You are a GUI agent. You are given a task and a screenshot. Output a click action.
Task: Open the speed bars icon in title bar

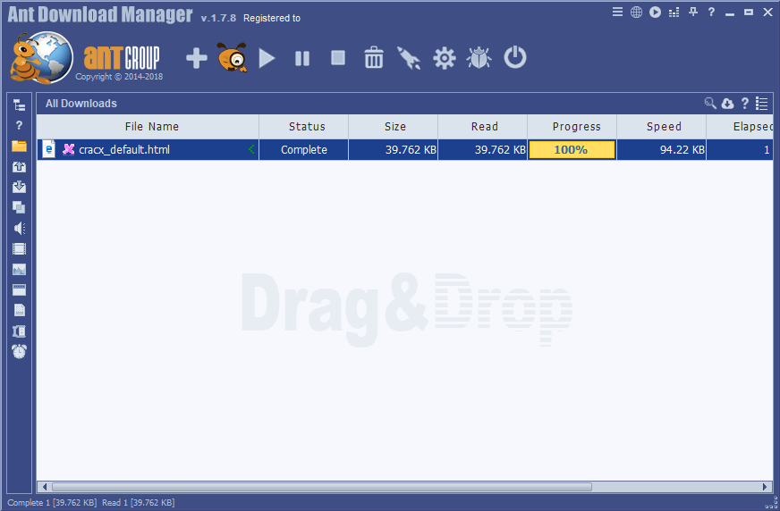[x=674, y=13]
